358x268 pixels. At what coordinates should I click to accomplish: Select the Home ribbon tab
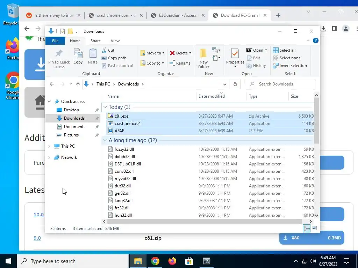click(x=75, y=41)
